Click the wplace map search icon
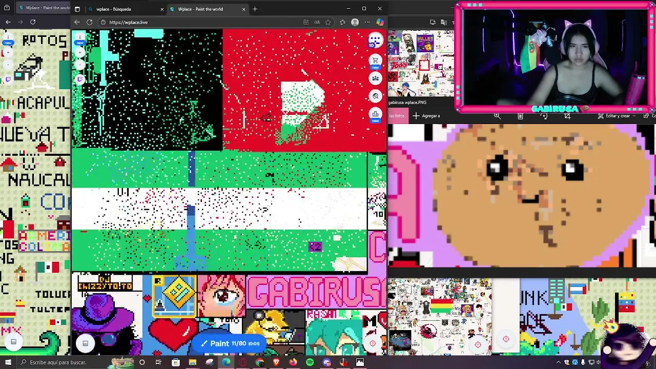The image size is (656, 369). coord(376,96)
